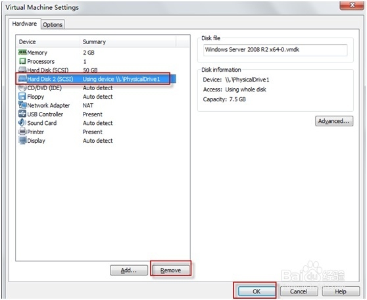
Task: Select the Hardware tab
Action: [x=24, y=24]
